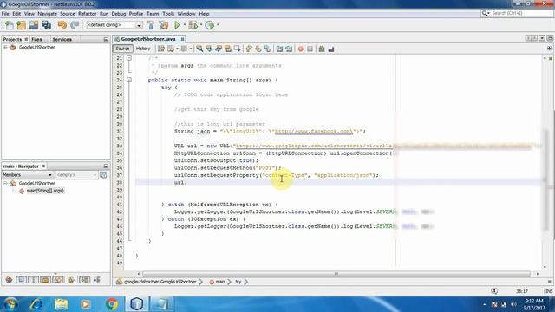Click the Debug Project toolbar icon
Screen dimensions: 555x312
tap(193, 25)
